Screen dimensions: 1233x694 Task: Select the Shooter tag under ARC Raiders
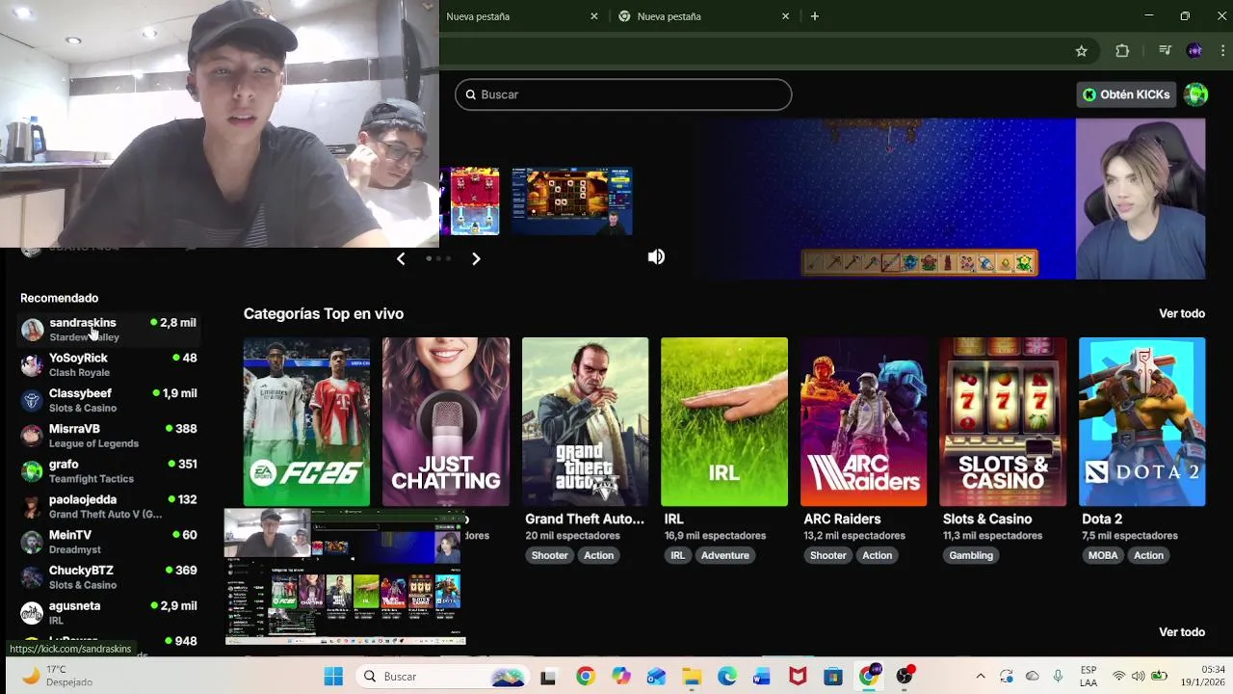pyautogui.click(x=827, y=555)
